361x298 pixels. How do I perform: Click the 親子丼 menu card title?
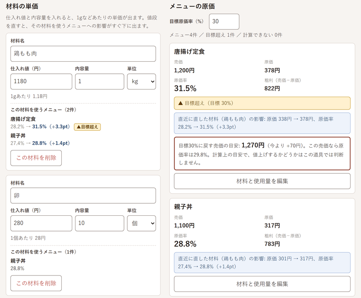click(183, 207)
